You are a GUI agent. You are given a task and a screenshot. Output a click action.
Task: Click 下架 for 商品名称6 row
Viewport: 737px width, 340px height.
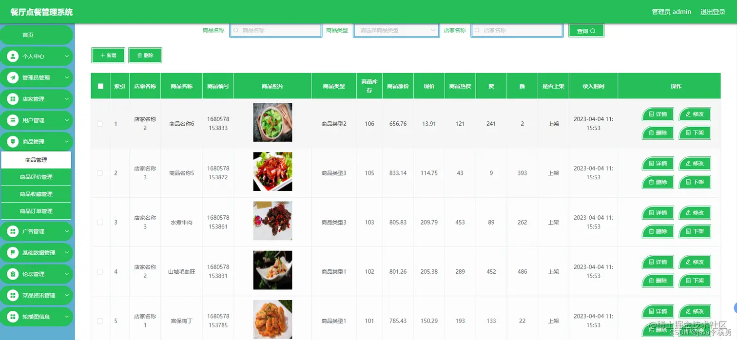tap(695, 132)
